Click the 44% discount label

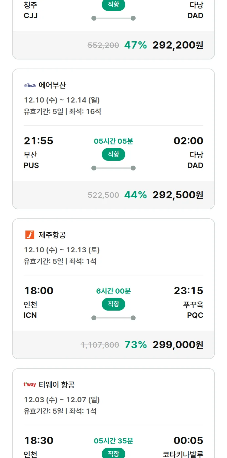click(135, 195)
